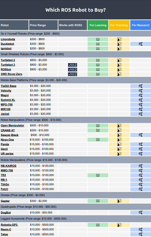The height and width of the screenshot is (237, 151).
Task: Click the Robotis-OP3 learning book icon
Action: 98,225
